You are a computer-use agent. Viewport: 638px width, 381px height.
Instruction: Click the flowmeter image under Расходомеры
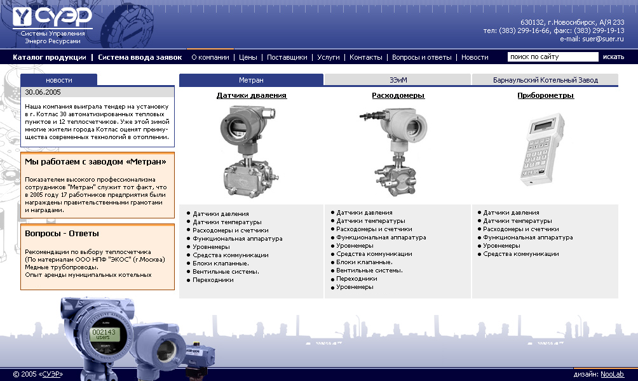394,151
